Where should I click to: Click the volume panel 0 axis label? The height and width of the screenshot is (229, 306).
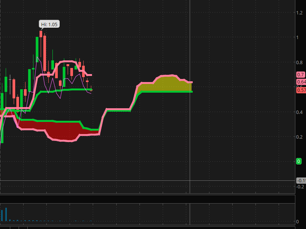298,222
